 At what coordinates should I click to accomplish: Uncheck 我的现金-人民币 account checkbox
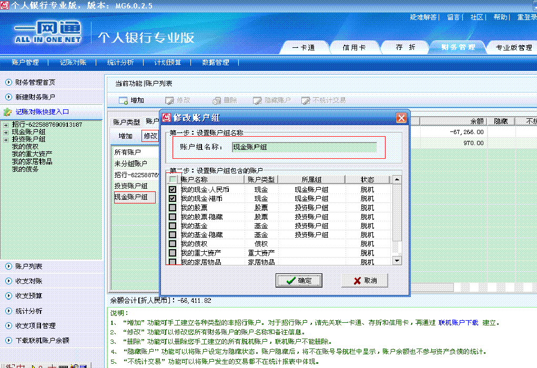coord(173,189)
